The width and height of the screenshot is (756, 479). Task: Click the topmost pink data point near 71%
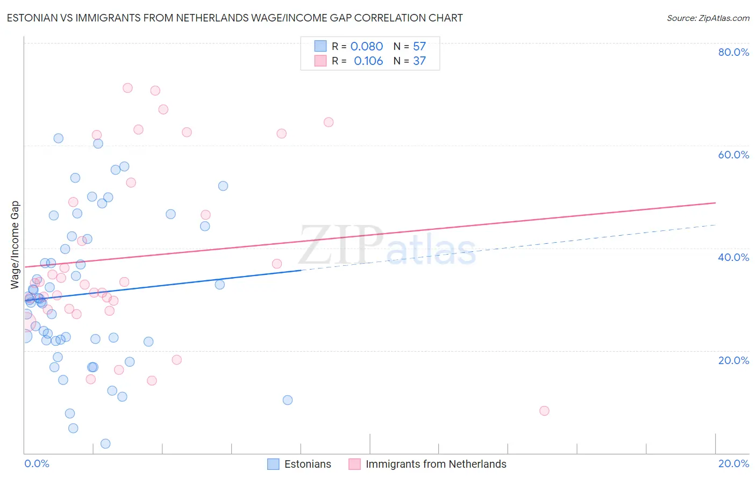[x=127, y=88]
